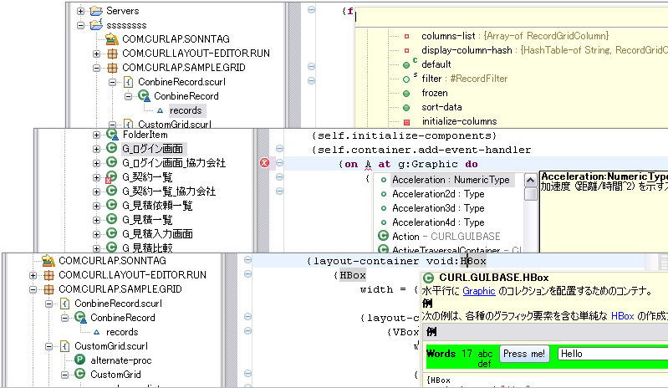Select the sort-data method in the outline popup
The height and width of the screenshot is (388, 668).
441,107
